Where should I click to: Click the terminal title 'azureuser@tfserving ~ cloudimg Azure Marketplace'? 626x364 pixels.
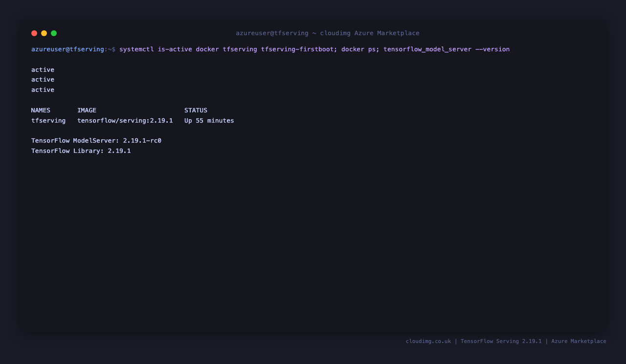328,33
